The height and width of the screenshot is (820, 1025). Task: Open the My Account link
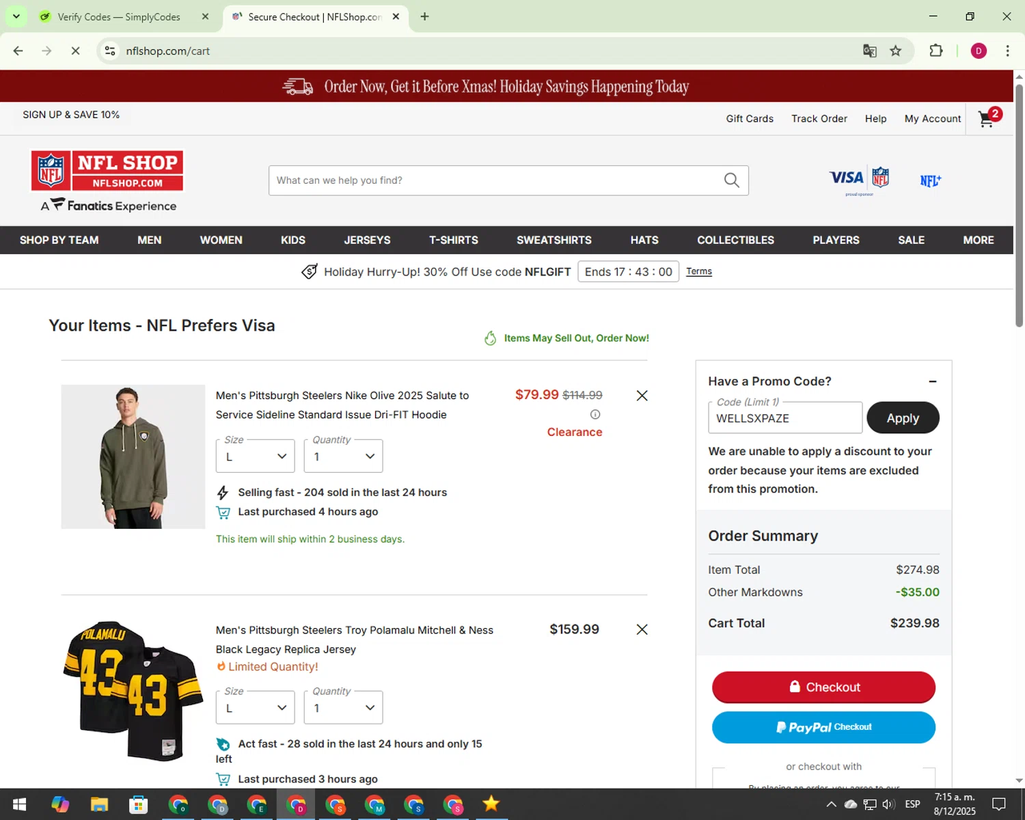point(933,118)
